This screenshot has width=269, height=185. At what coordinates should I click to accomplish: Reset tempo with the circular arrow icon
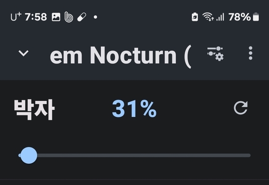coord(241,108)
